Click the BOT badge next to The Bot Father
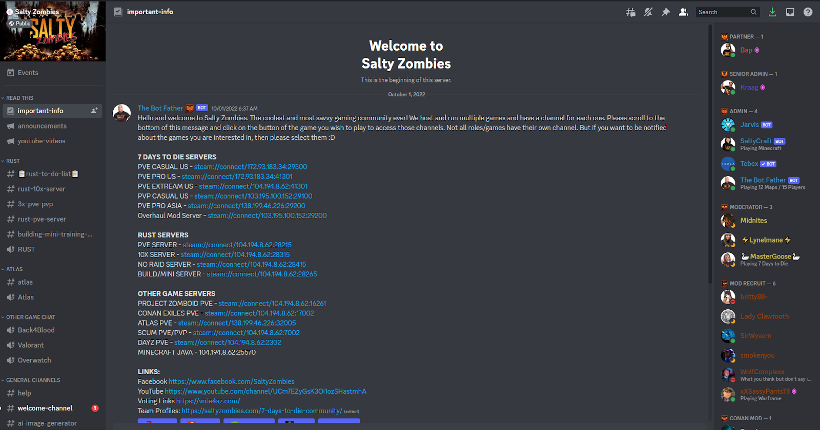Screen dimensions: 820x430 (202, 108)
